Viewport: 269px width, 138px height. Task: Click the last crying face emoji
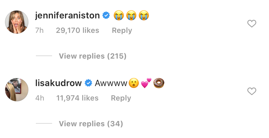[x=144, y=15]
